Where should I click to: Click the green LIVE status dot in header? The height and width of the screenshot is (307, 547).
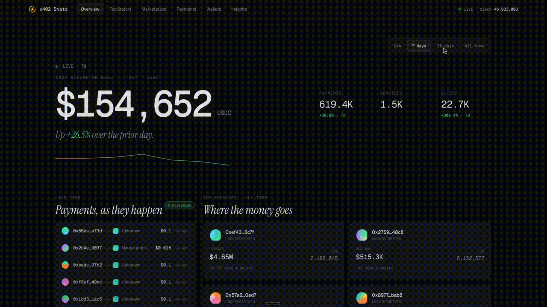pos(459,9)
